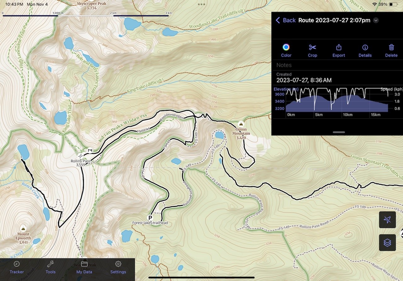Switch to My Data tab

click(x=84, y=267)
